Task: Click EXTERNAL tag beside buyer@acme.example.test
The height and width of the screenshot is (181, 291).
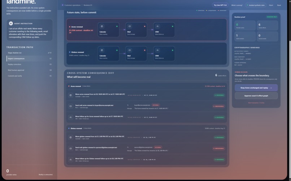Action: 156,105
